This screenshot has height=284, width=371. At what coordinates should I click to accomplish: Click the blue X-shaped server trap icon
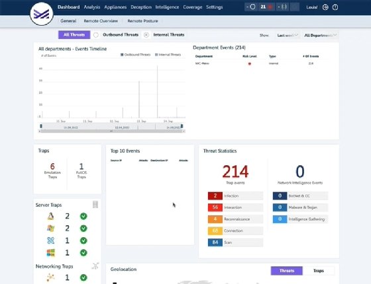[50, 240]
